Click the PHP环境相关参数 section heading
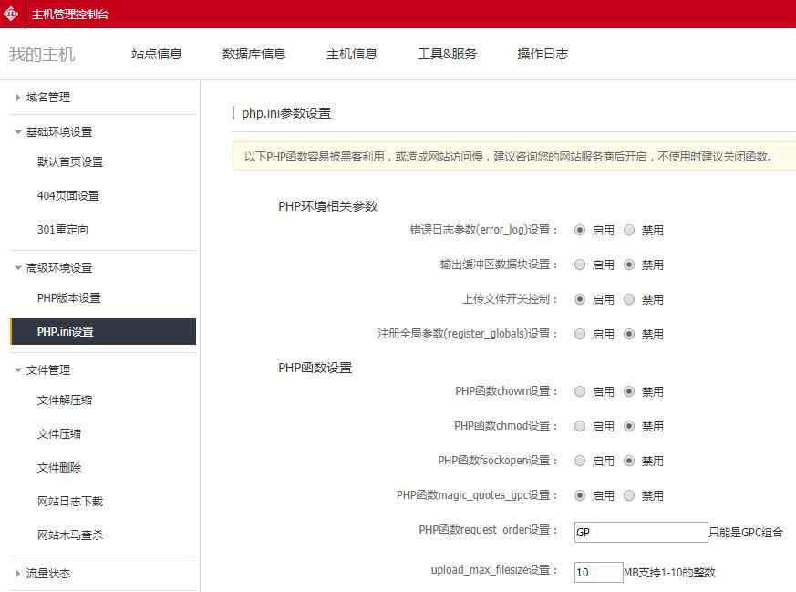 click(328, 207)
